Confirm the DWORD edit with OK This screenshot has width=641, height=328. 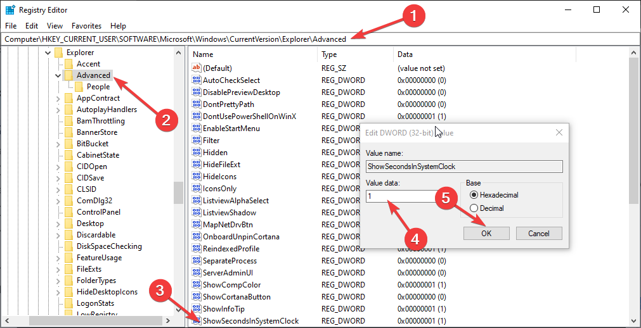click(486, 233)
